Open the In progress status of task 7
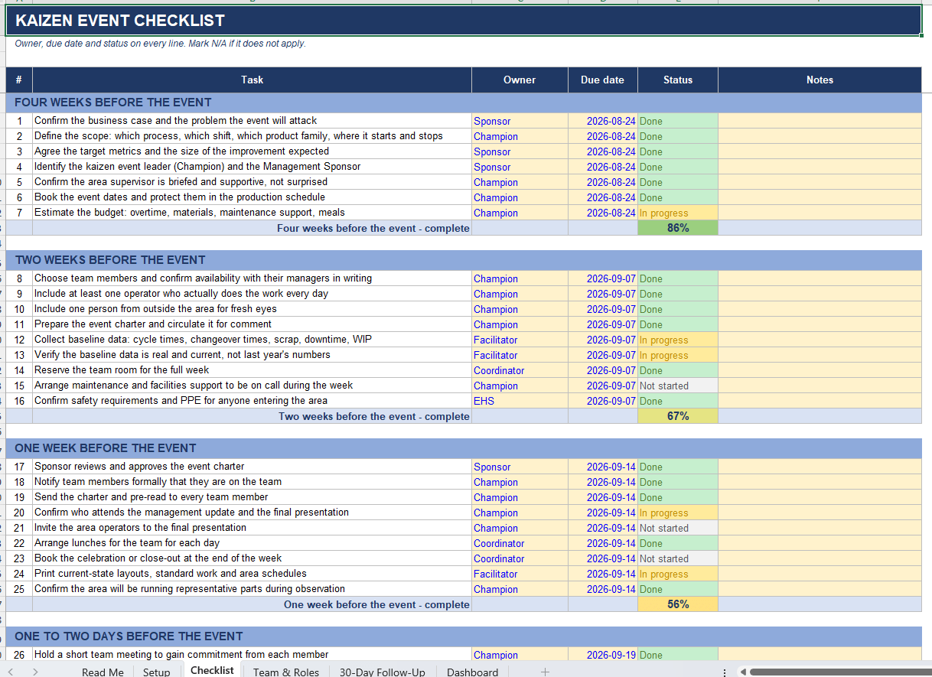The height and width of the screenshot is (677, 932). [x=678, y=213]
